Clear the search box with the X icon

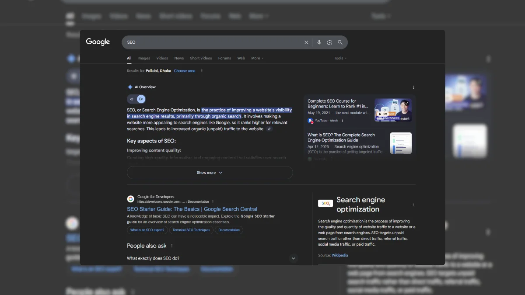click(306, 42)
